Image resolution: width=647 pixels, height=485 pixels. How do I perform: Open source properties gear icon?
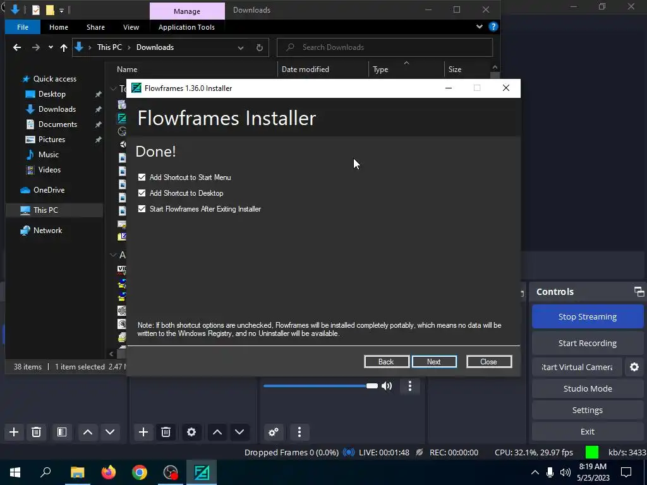pyautogui.click(x=191, y=432)
